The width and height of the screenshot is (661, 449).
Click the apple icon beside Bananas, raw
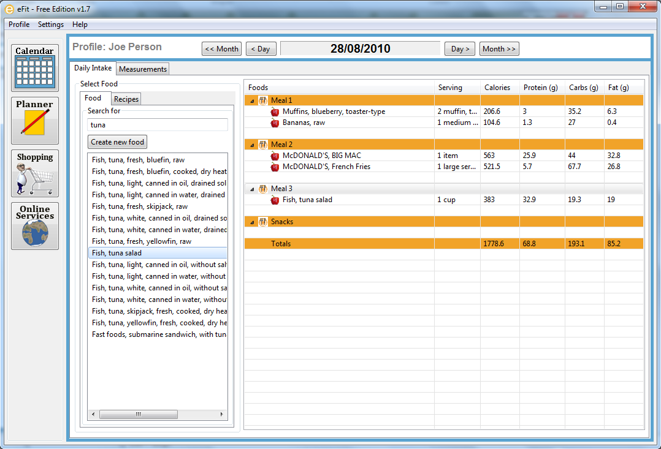[275, 123]
